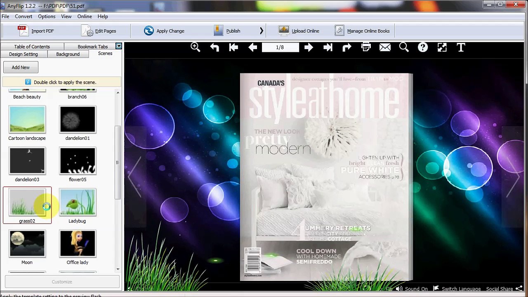
Task: Click the text T icon
Action: [x=461, y=47]
